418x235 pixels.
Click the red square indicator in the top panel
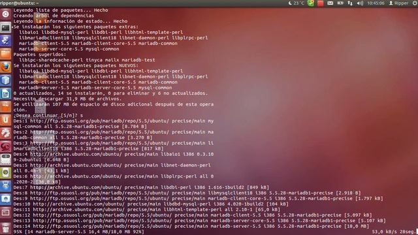pos(321,3)
